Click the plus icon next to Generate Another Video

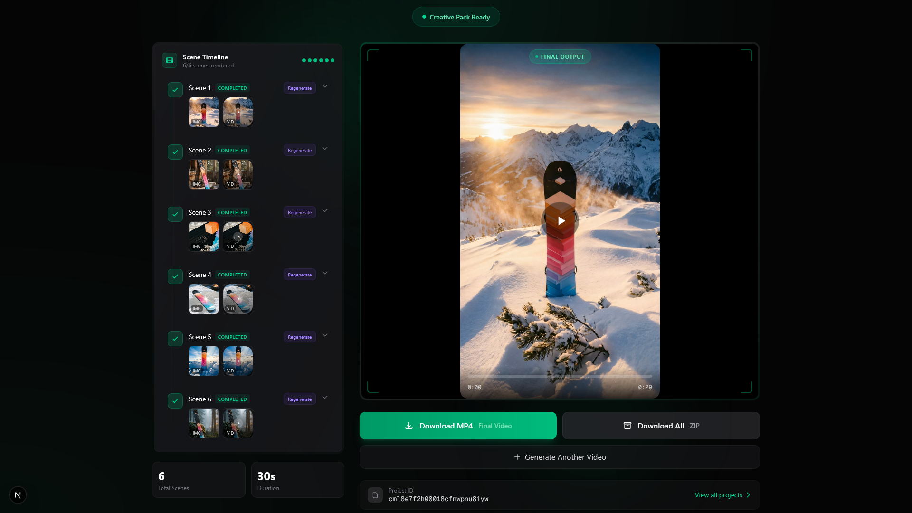[x=517, y=457]
